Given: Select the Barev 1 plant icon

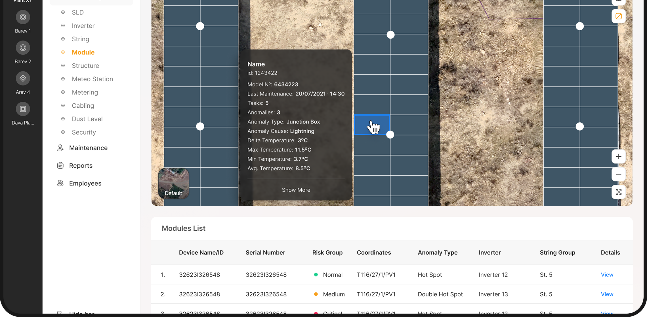Looking at the screenshot, I should click(23, 17).
